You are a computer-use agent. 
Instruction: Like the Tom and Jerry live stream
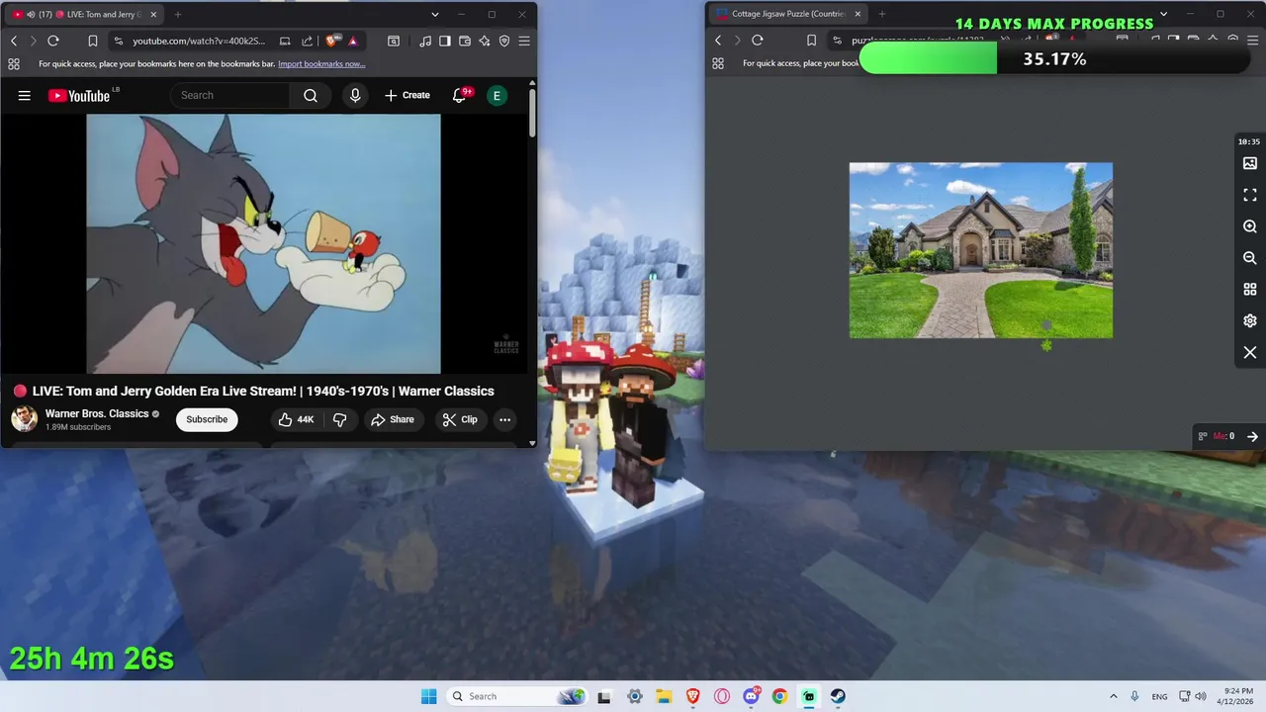coord(296,419)
